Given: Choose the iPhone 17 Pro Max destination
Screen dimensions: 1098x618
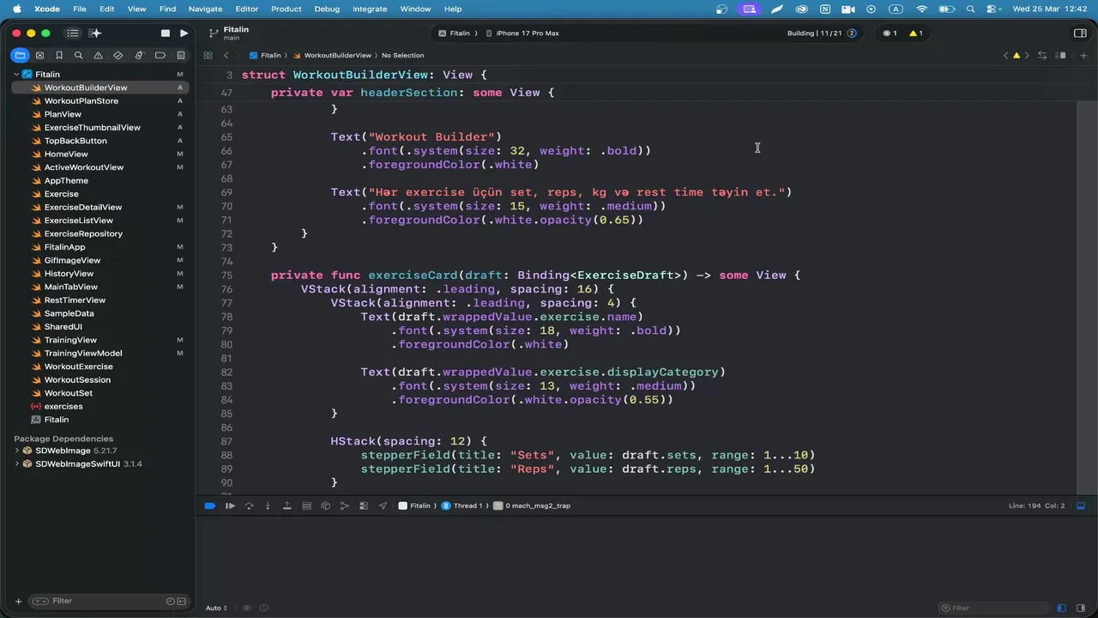Looking at the screenshot, I should point(522,33).
